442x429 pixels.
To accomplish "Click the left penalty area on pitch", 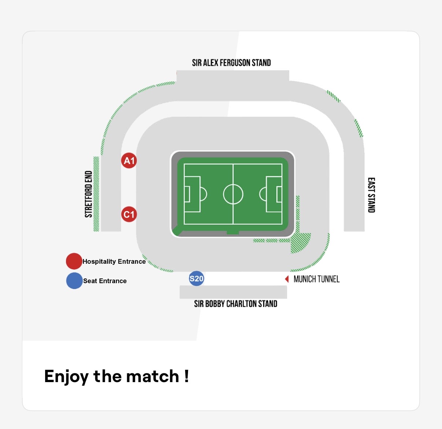I will 192,194.
